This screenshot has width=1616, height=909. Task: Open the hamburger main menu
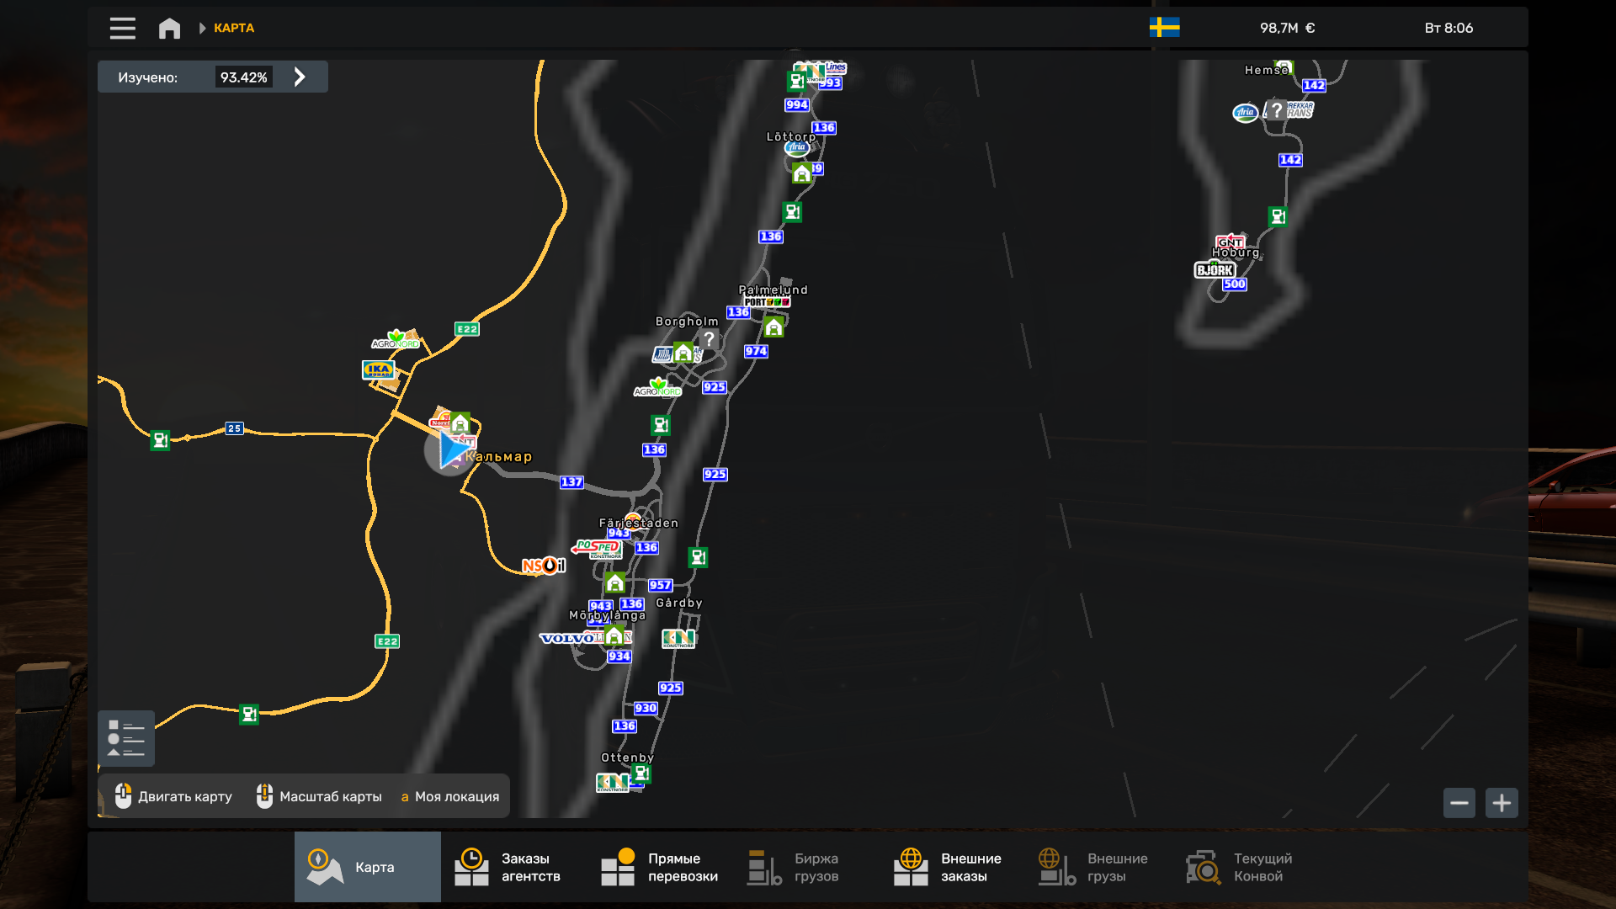122,28
